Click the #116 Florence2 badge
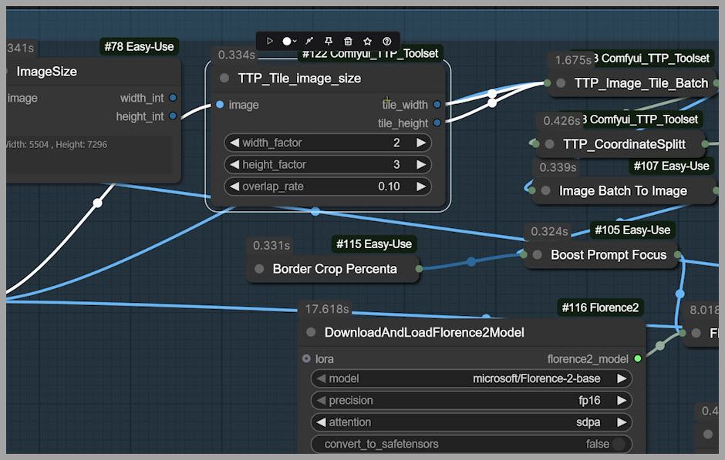The image size is (725, 460). click(600, 307)
